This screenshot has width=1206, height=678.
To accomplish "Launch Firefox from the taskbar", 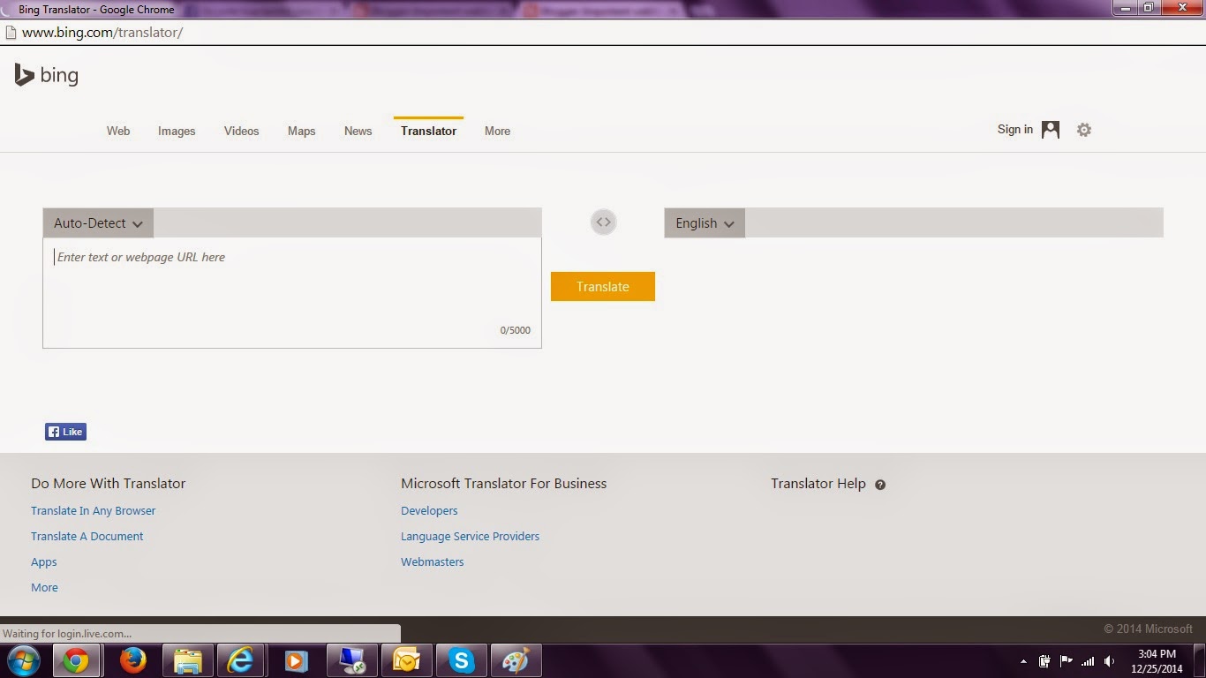I will coord(132,660).
